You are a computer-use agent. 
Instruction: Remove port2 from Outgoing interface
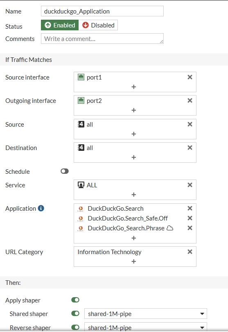click(190, 100)
